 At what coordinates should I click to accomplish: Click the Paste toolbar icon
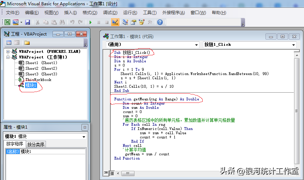54,22
